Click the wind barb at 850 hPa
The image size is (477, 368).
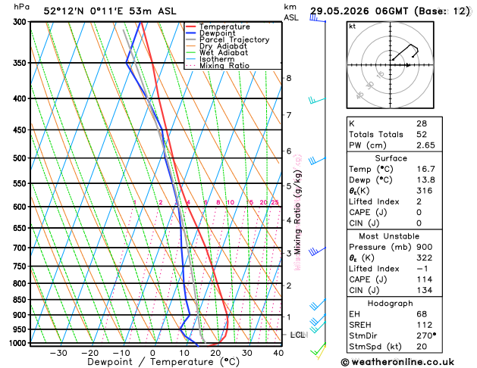click(318, 304)
